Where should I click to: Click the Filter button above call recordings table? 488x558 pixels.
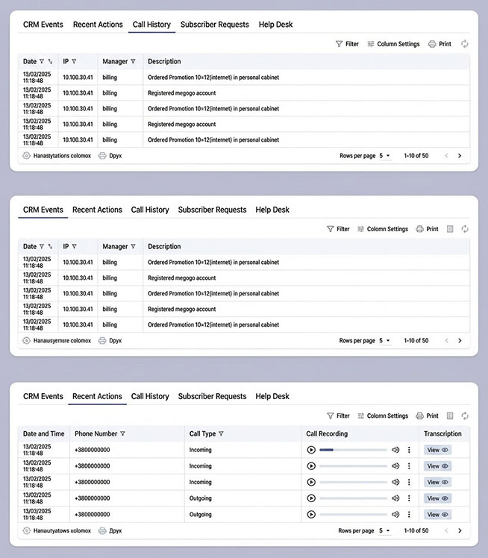click(338, 416)
